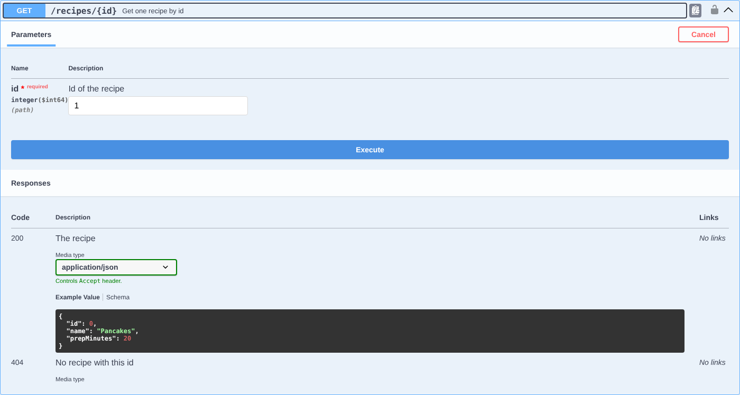Click the "Pancakes" value in example
740x395 pixels.
116,331
